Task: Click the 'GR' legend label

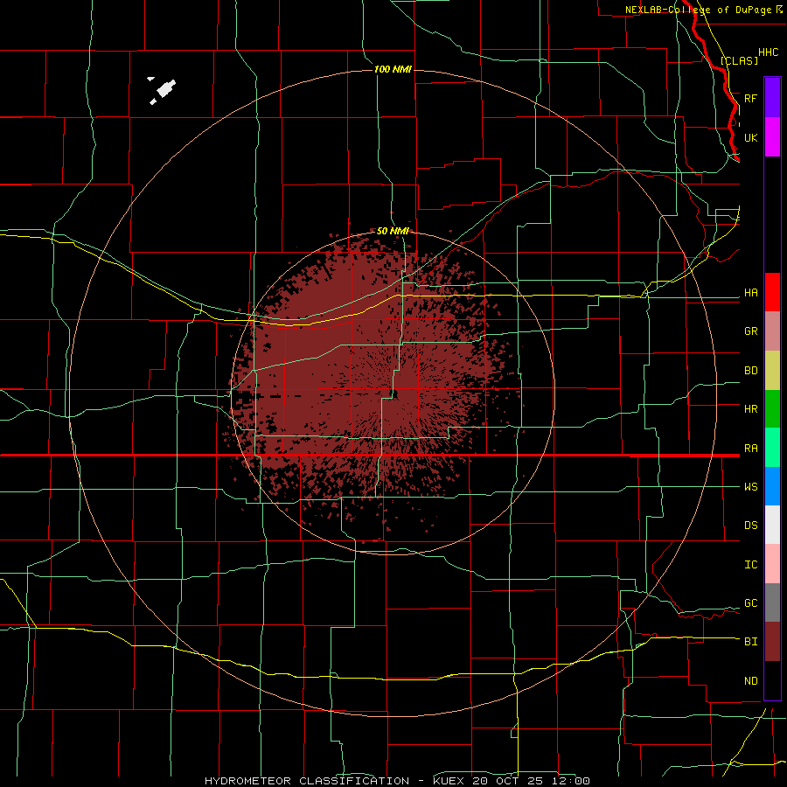Action: [x=750, y=331]
